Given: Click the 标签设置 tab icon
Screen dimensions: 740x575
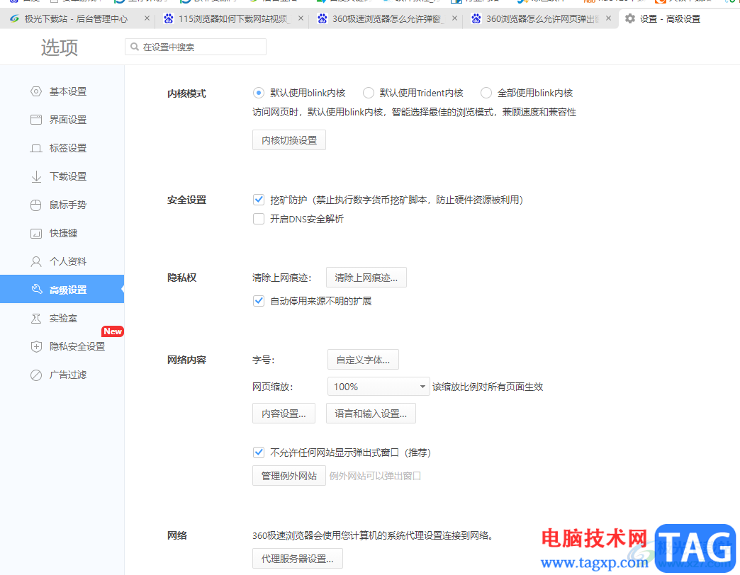Looking at the screenshot, I should (x=36, y=149).
